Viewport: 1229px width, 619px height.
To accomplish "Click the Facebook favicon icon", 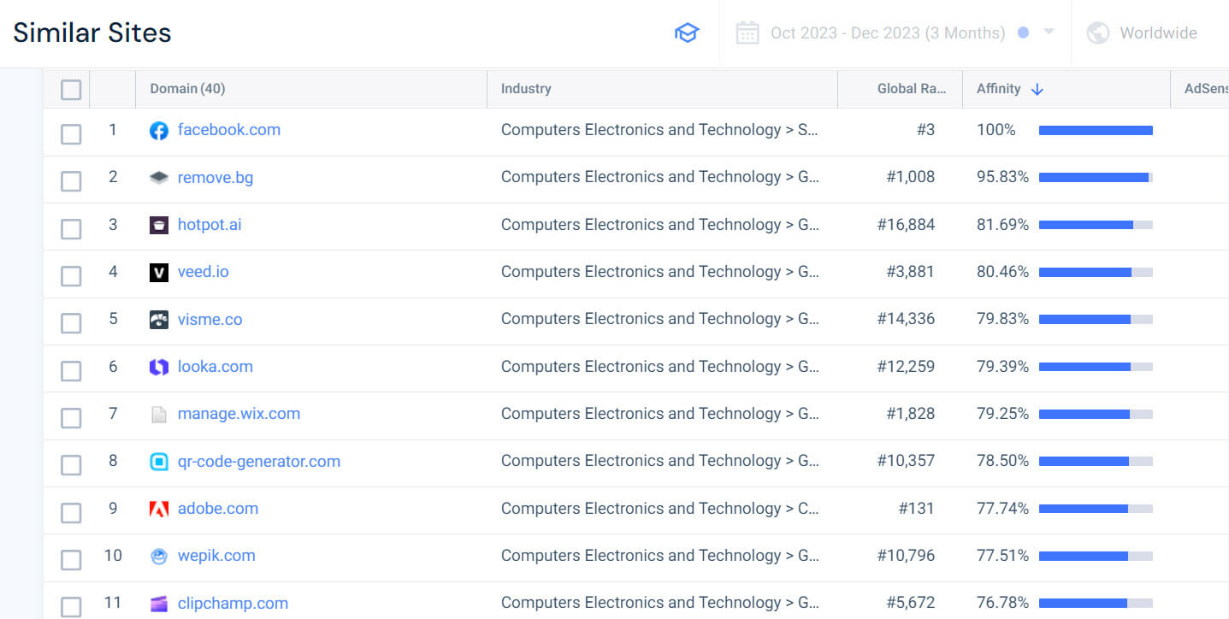I will click(x=159, y=130).
